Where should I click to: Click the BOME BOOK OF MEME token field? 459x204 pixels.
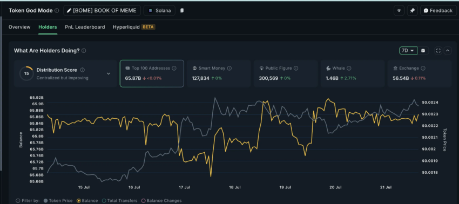click(x=102, y=11)
